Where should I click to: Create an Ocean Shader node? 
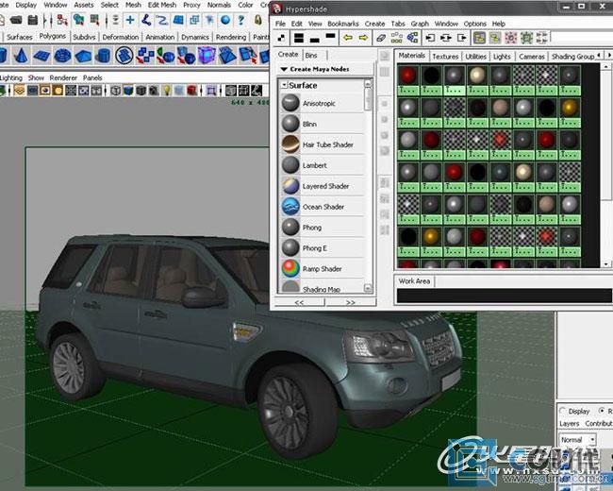point(323,207)
